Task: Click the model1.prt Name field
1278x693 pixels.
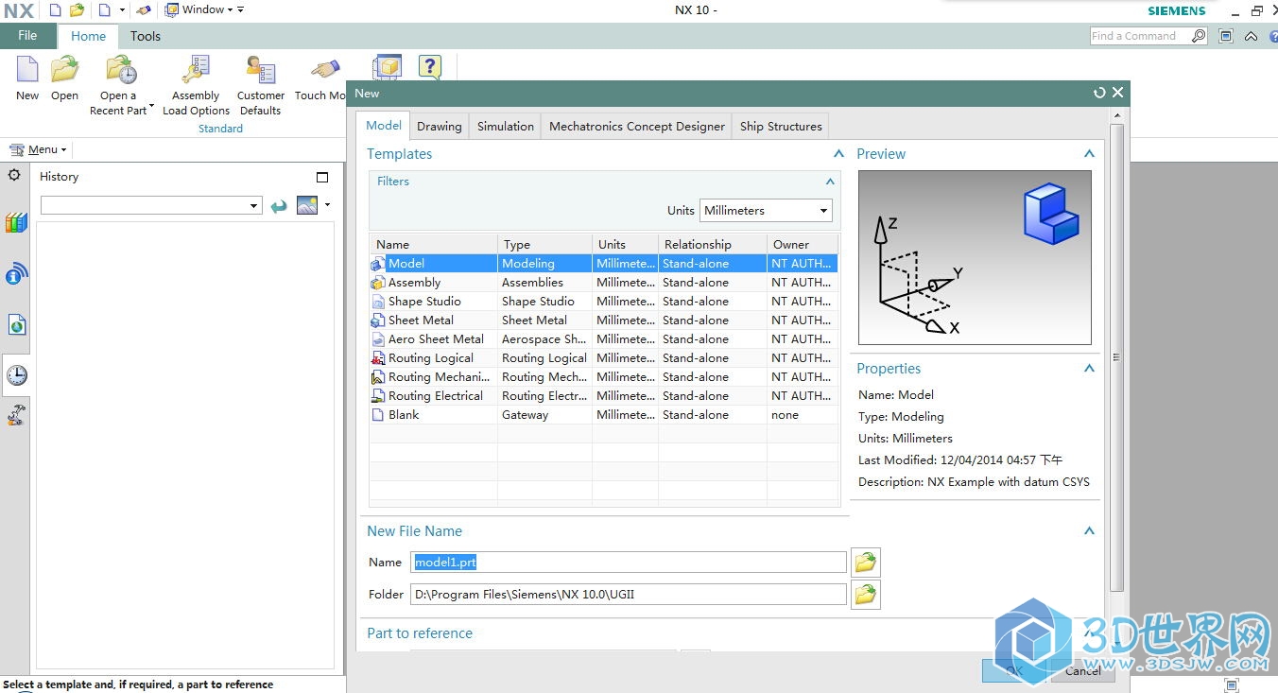Action: click(x=629, y=562)
